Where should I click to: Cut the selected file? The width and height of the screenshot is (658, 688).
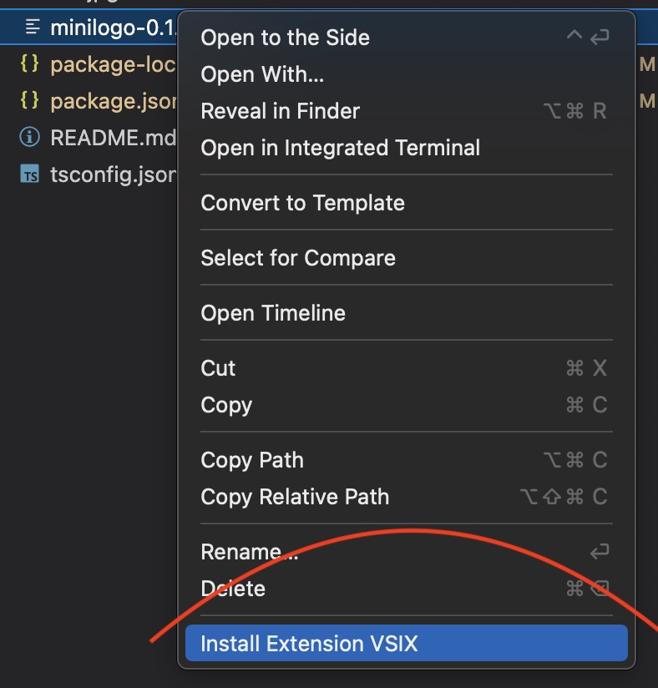(x=218, y=368)
